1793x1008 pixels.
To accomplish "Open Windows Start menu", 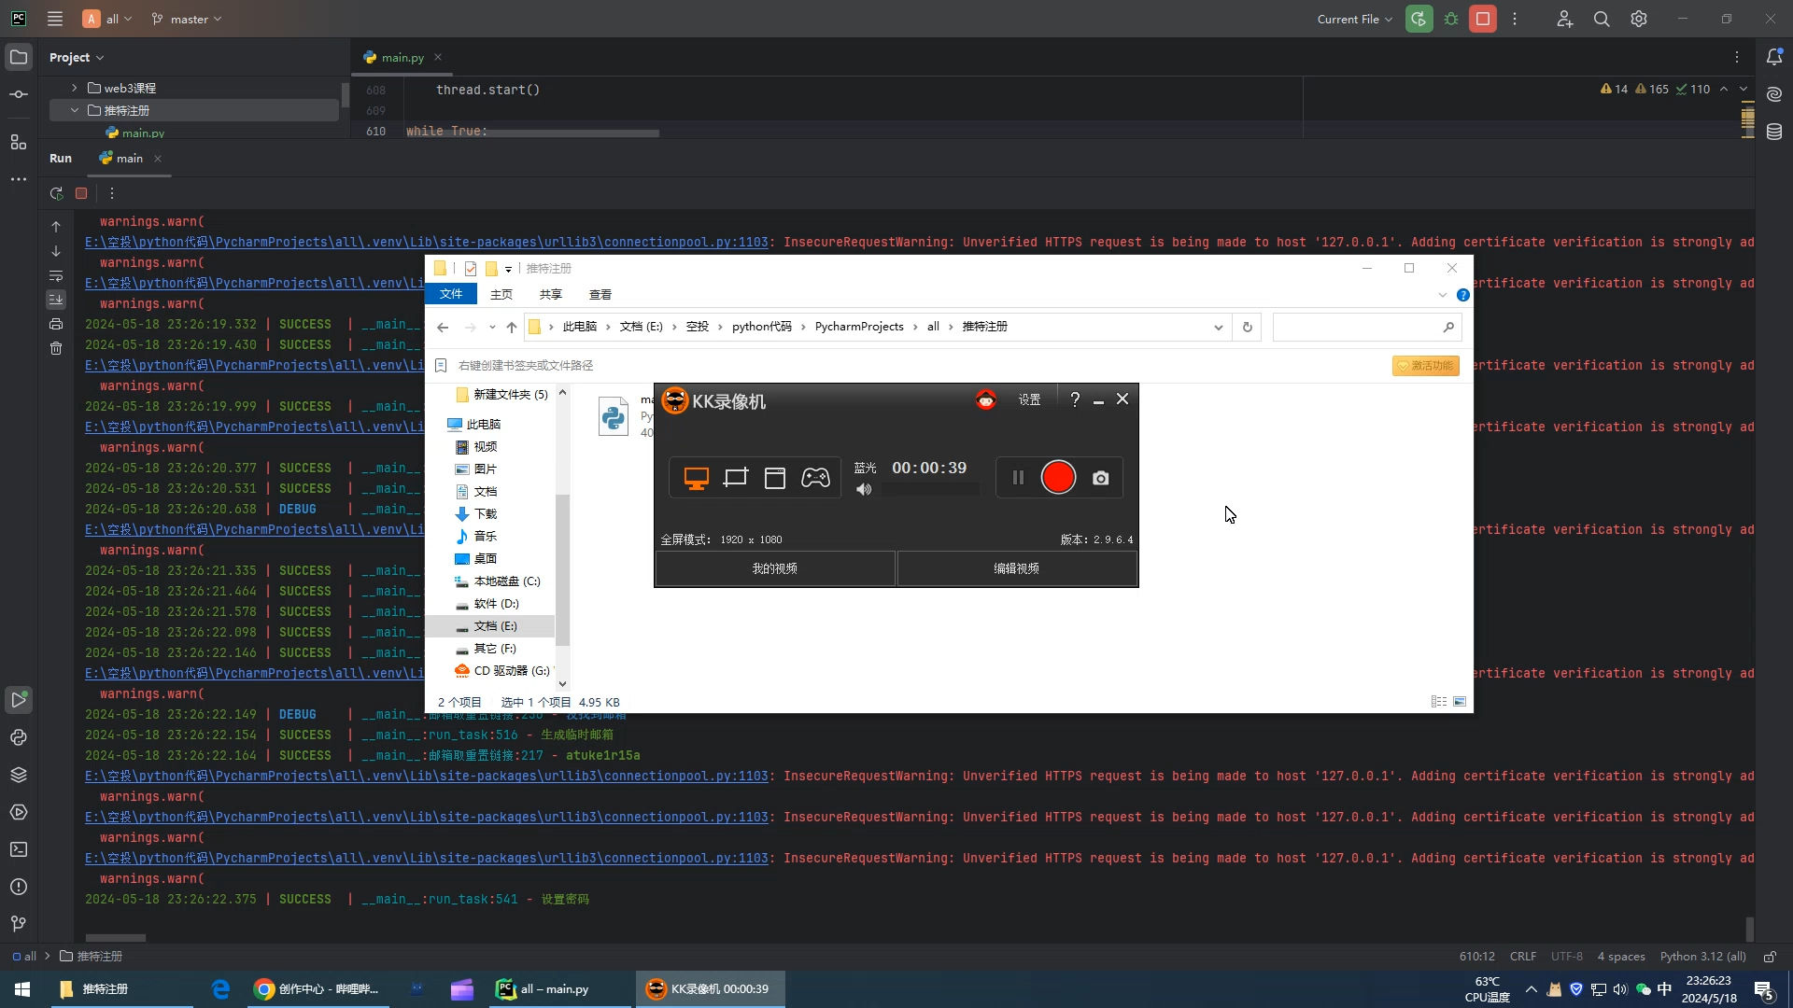I will click(22, 989).
